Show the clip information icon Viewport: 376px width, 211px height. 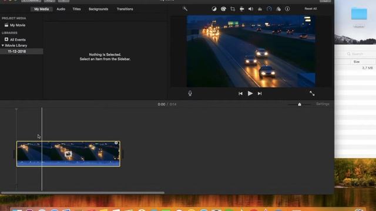click(x=287, y=9)
